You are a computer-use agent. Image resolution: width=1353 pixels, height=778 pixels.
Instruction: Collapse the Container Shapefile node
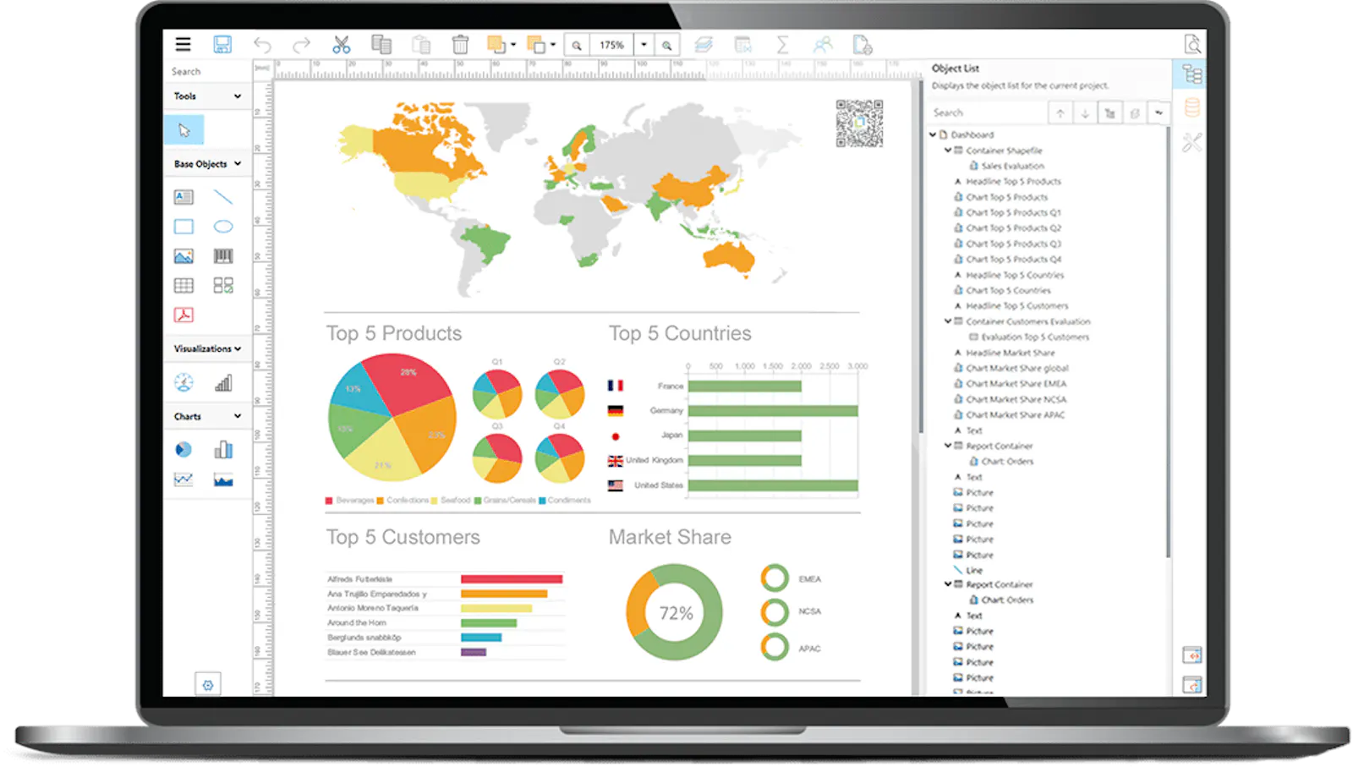(948, 151)
